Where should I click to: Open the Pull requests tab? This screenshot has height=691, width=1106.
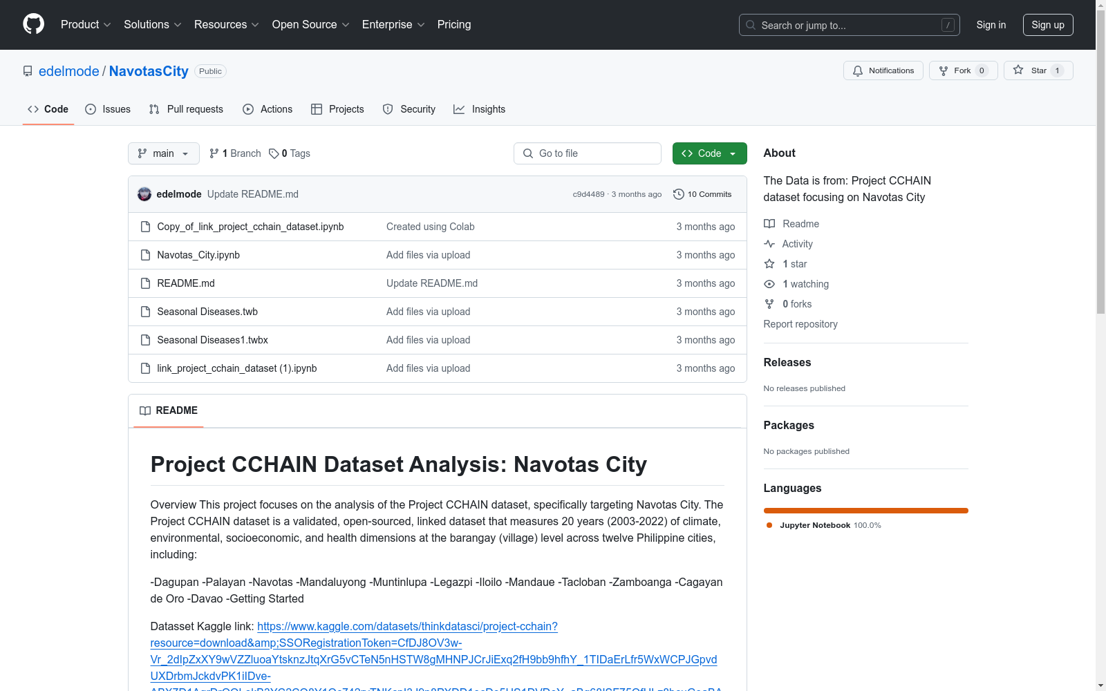(186, 109)
